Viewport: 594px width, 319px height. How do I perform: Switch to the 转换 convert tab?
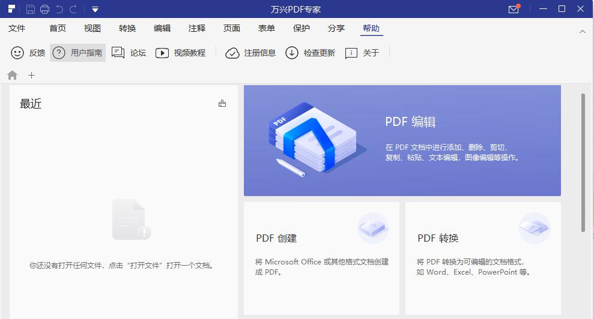click(x=127, y=28)
